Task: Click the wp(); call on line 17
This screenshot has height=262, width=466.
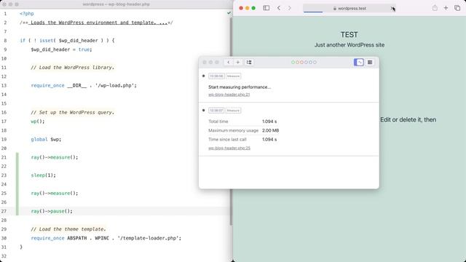Action: 38,122
